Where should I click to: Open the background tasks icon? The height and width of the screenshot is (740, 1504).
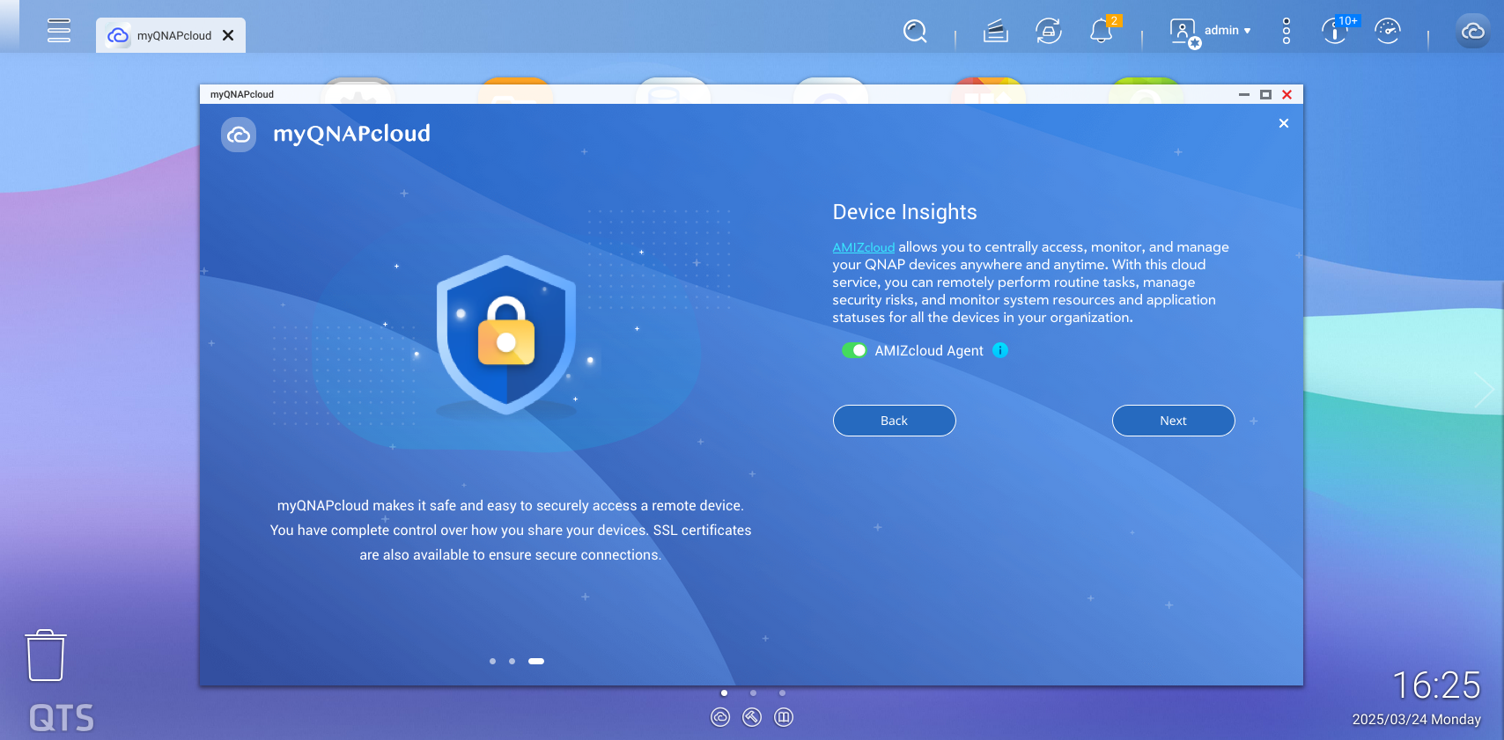pos(995,31)
